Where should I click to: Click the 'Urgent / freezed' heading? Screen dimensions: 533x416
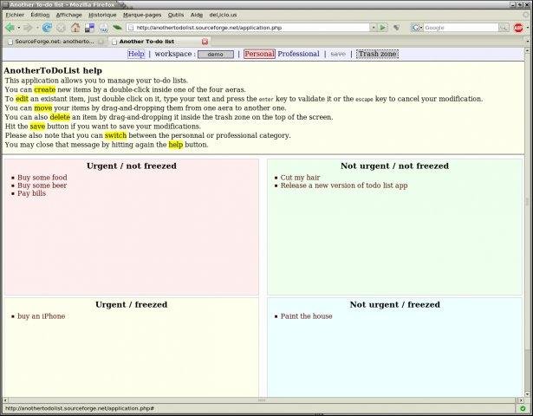click(x=132, y=304)
